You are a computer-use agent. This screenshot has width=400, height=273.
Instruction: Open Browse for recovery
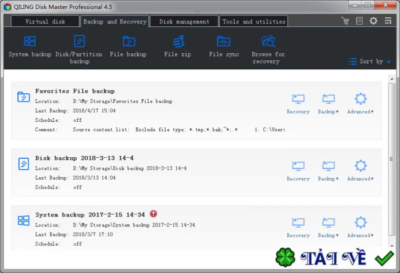click(268, 50)
